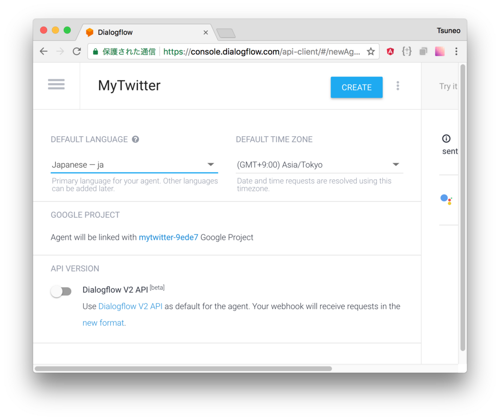Click the address bar URL
The height and width of the screenshot is (420, 500).
coord(262,52)
